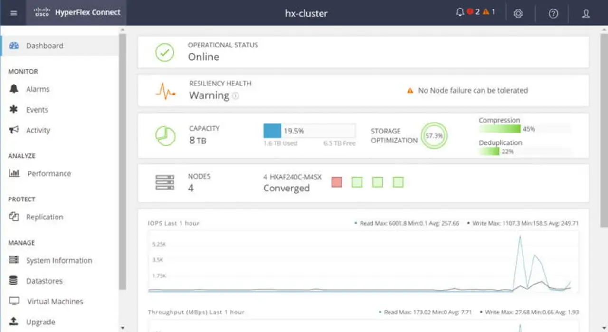Open the Performance analysis page
The width and height of the screenshot is (608, 332).
tap(49, 174)
